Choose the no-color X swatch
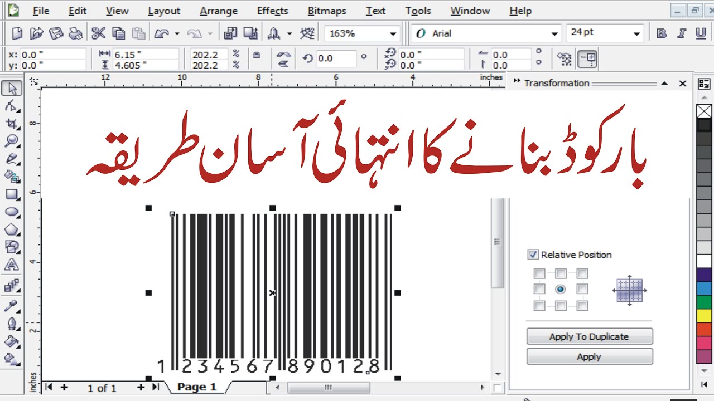This screenshot has height=401, width=714. (x=705, y=111)
